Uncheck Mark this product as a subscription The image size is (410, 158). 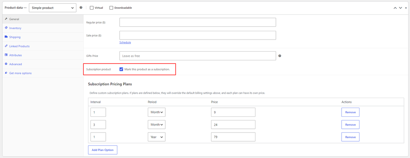tap(121, 69)
